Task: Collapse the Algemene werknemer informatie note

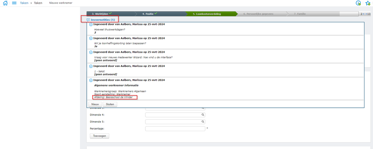Action: point(90,80)
